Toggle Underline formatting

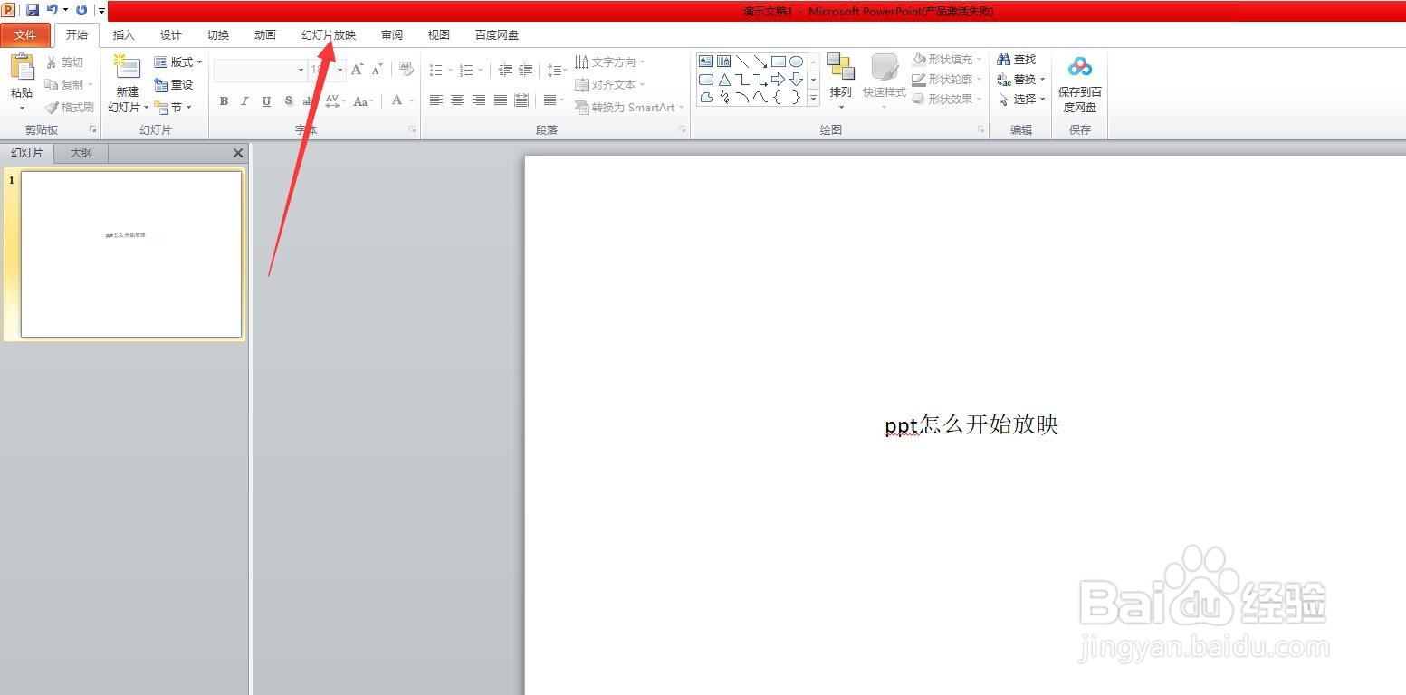pyautogui.click(x=266, y=101)
